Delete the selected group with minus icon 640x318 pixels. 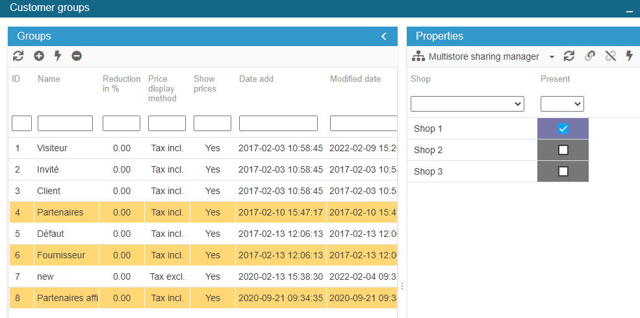(x=77, y=56)
